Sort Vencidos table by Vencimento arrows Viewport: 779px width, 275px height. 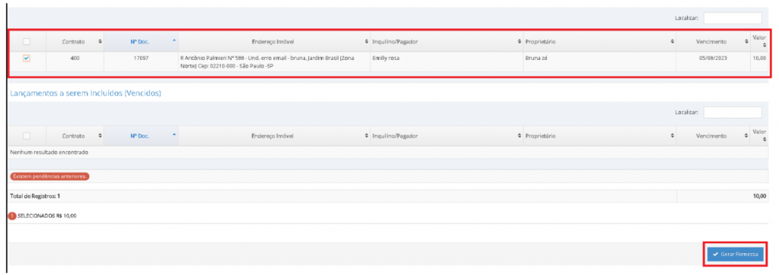(x=746, y=135)
